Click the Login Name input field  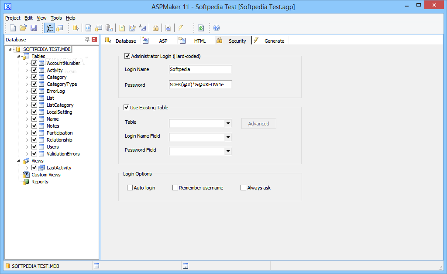pos(200,69)
